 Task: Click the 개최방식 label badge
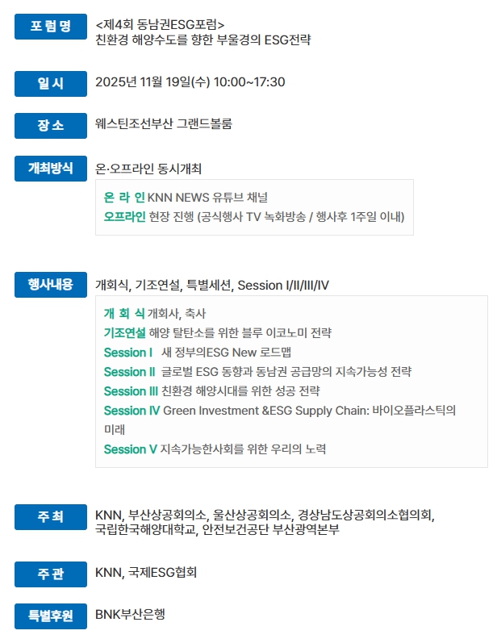[50, 169]
